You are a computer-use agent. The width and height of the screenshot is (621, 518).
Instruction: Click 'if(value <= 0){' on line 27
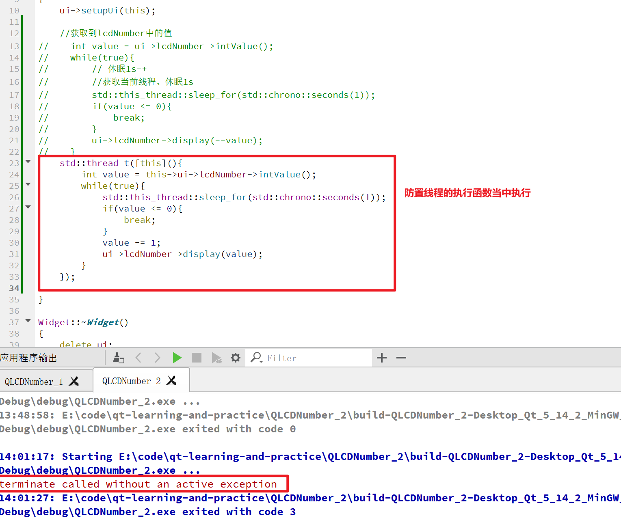pos(143,209)
